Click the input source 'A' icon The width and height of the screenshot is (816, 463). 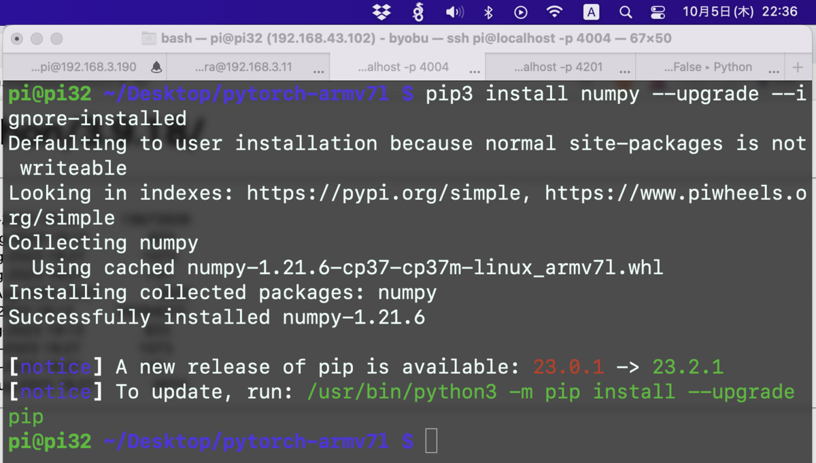[x=590, y=12]
